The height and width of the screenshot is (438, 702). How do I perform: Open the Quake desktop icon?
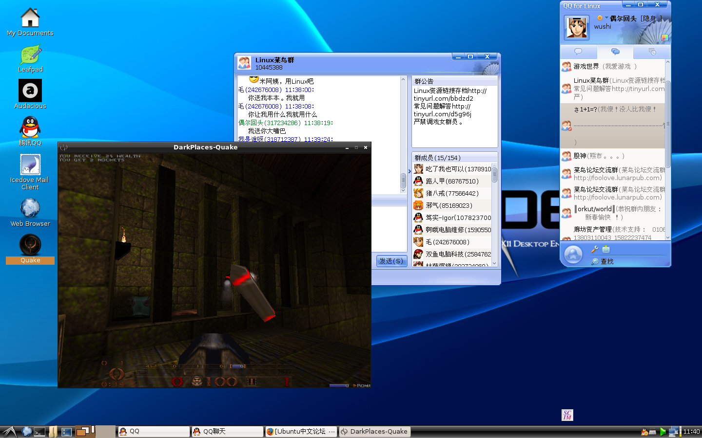coord(30,249)
